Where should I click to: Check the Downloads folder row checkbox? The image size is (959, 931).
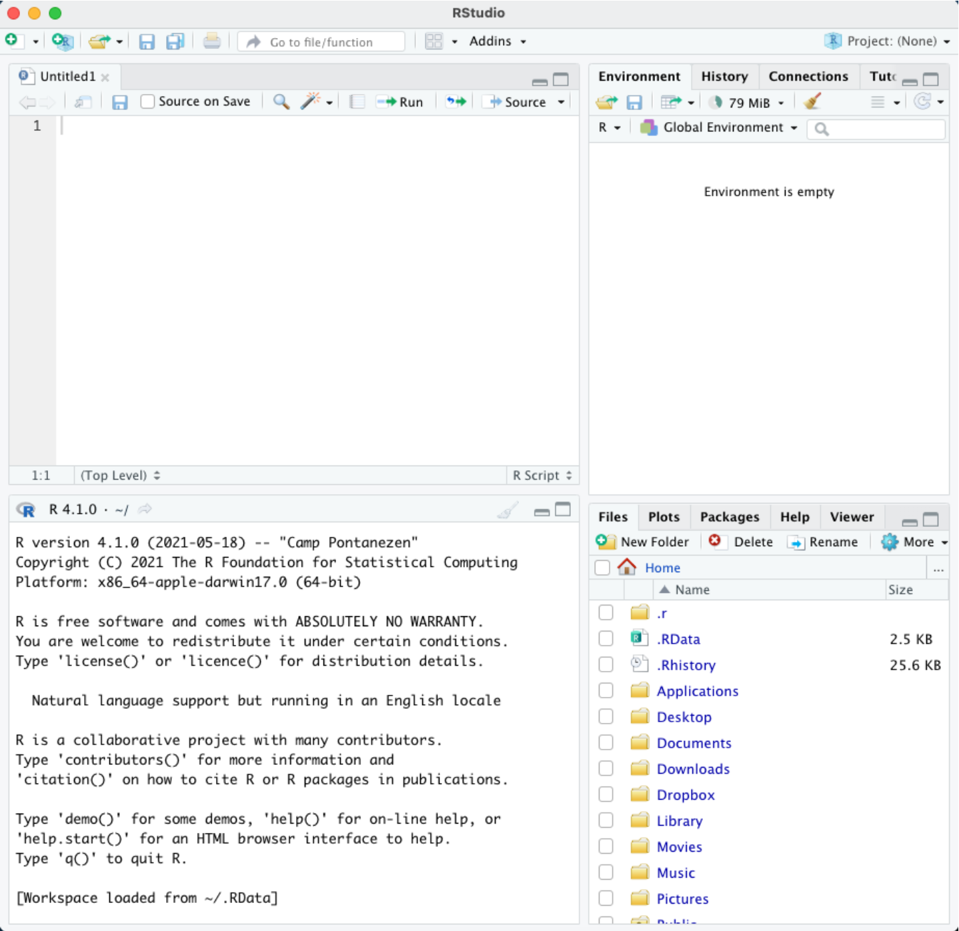tap(606, 768)
